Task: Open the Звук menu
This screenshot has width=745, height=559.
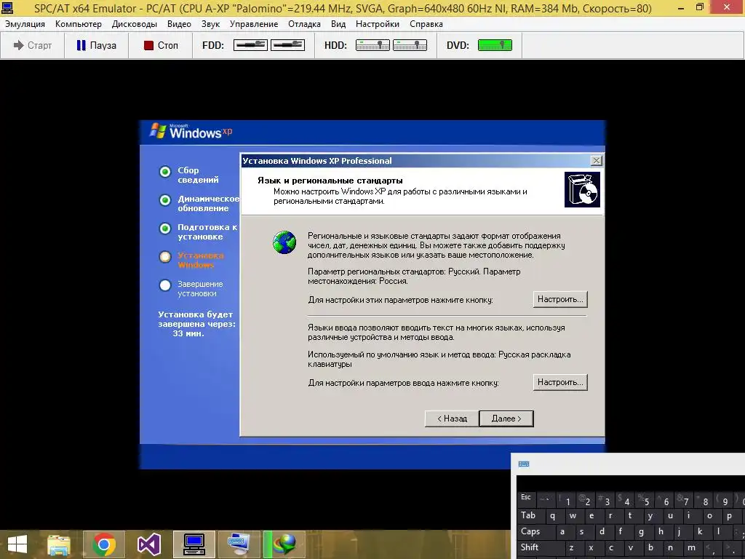Action: coord(210,24)
